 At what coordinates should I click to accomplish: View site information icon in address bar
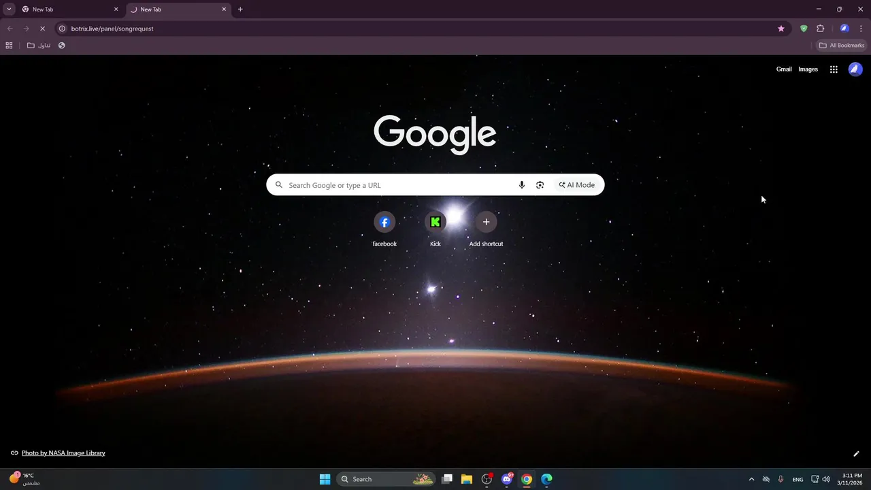[62, 29]
